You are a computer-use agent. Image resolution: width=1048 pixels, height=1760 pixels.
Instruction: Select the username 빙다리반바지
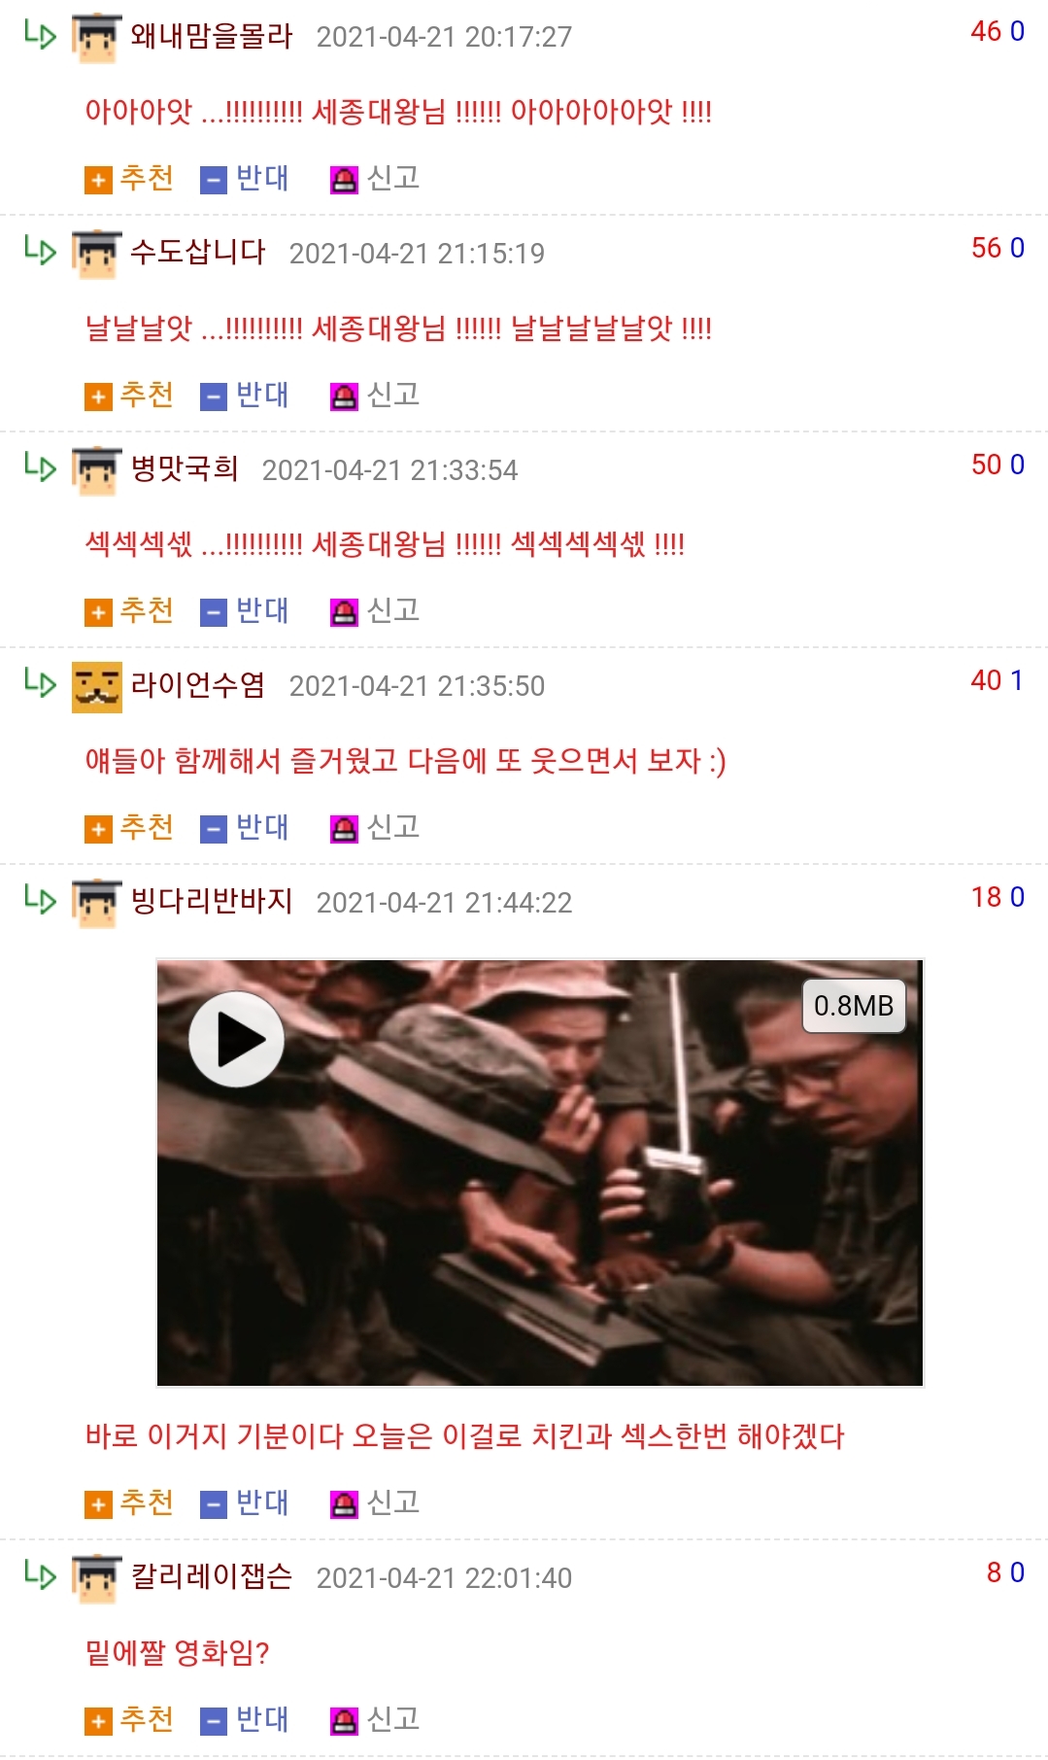pos(212,902)
